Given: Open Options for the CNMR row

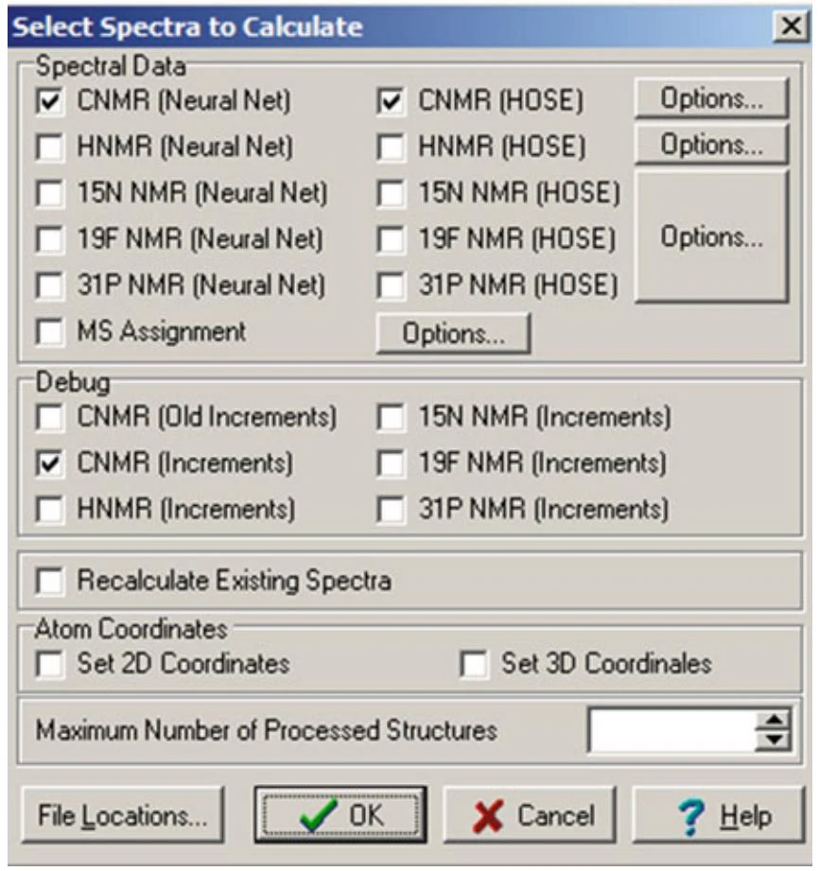Looking at the screenshot, I should (x=712, y=98).
